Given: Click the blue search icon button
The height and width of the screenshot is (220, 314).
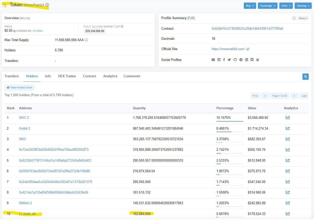Looking at the screenshot, I should tap(305, 76).
